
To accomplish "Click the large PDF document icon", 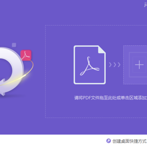I will click(x=90, y=65).
